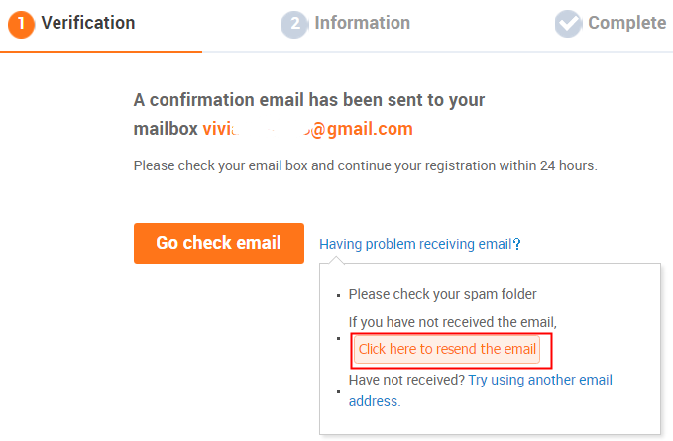Click the Complete step checkmark icon
This screenshot has height=441, width=673.
click(568, 23)
